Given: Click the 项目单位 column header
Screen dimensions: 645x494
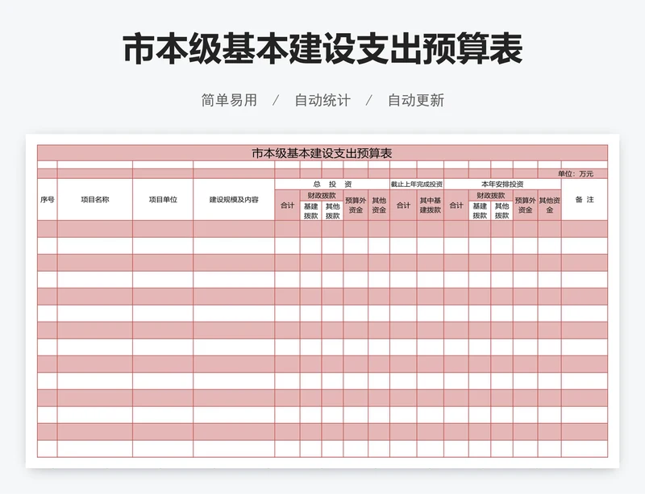Looking at the screenshot, I should [x=163, y=200].
